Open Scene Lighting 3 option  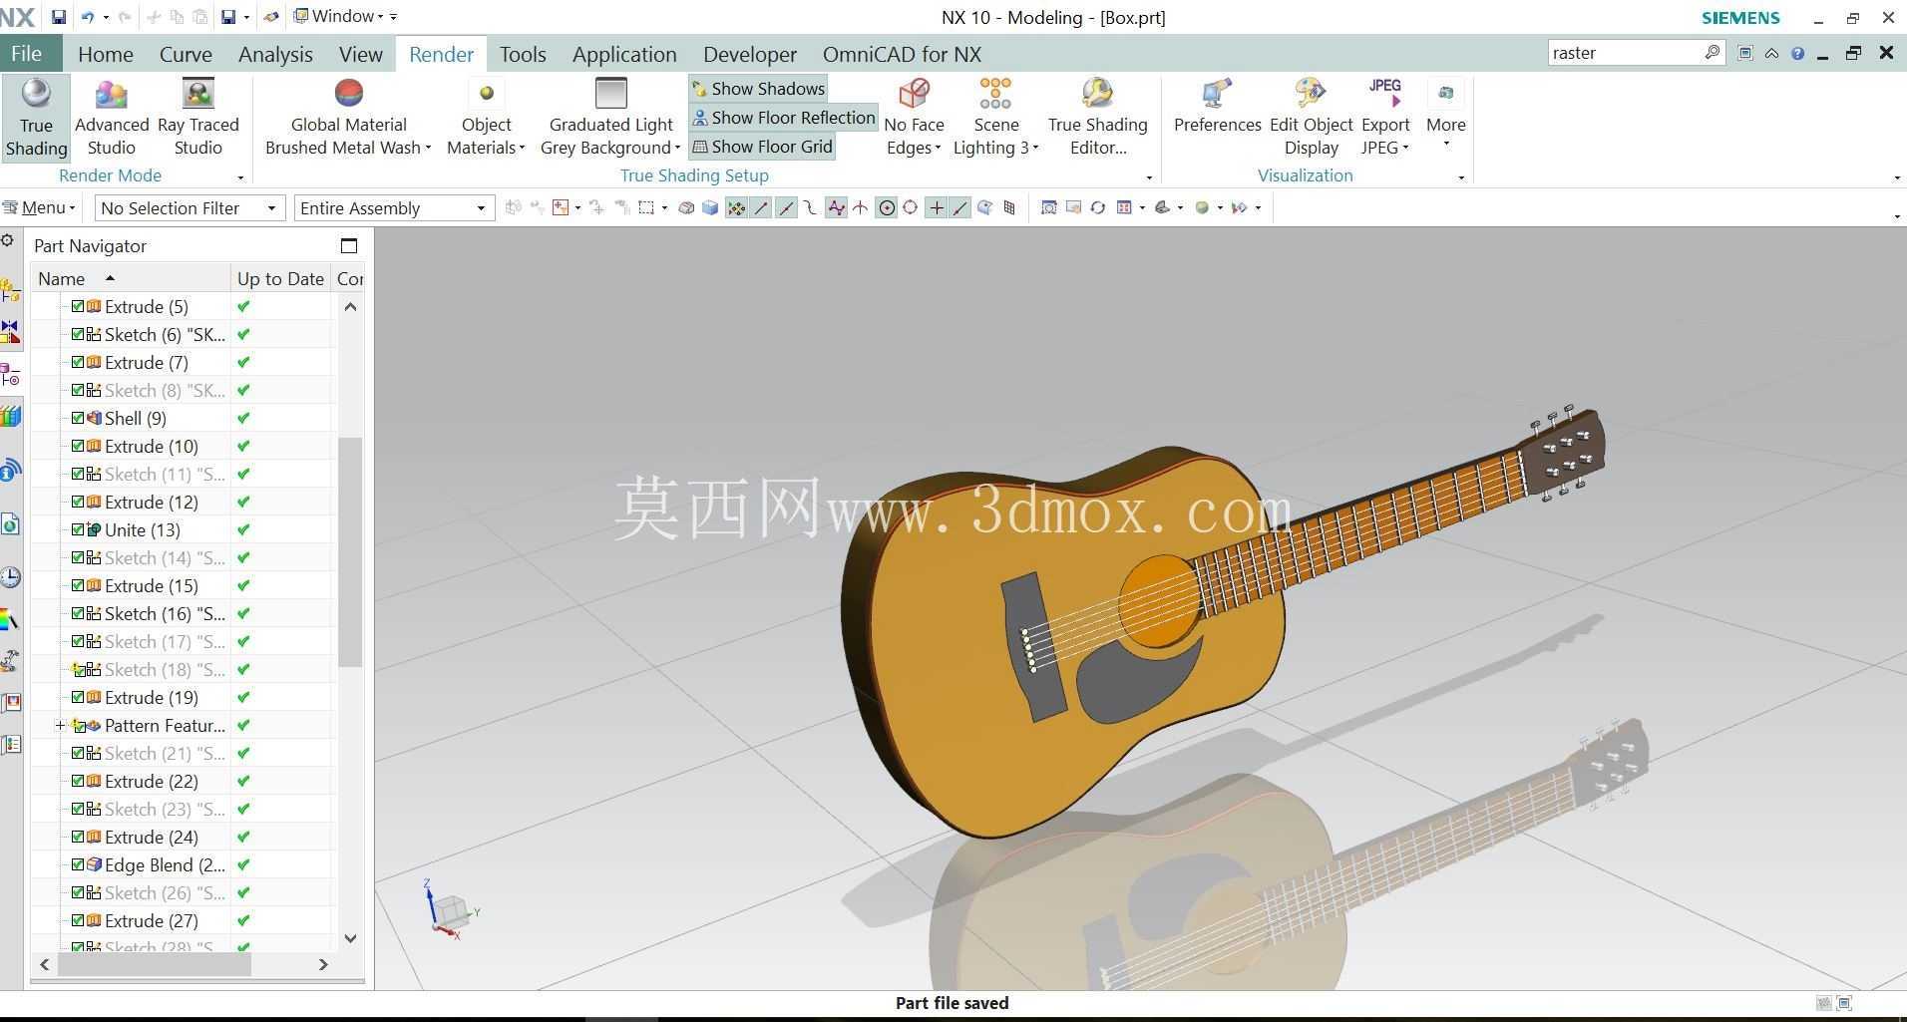[995, 118]
